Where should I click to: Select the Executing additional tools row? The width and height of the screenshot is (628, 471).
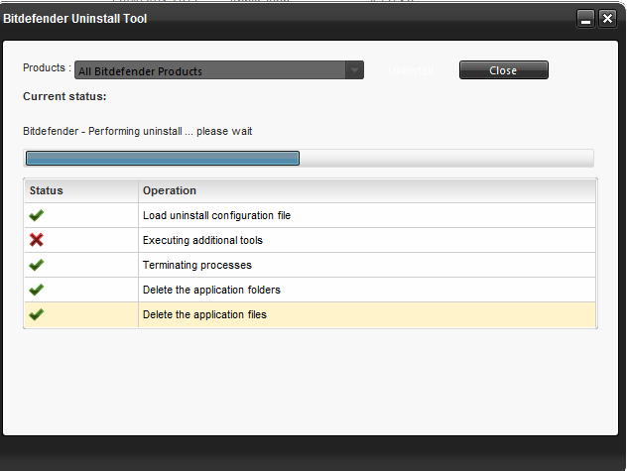(310, 240)
